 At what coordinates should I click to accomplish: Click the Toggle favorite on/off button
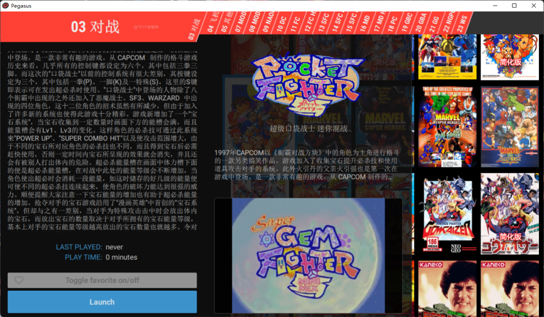point(102,280)
